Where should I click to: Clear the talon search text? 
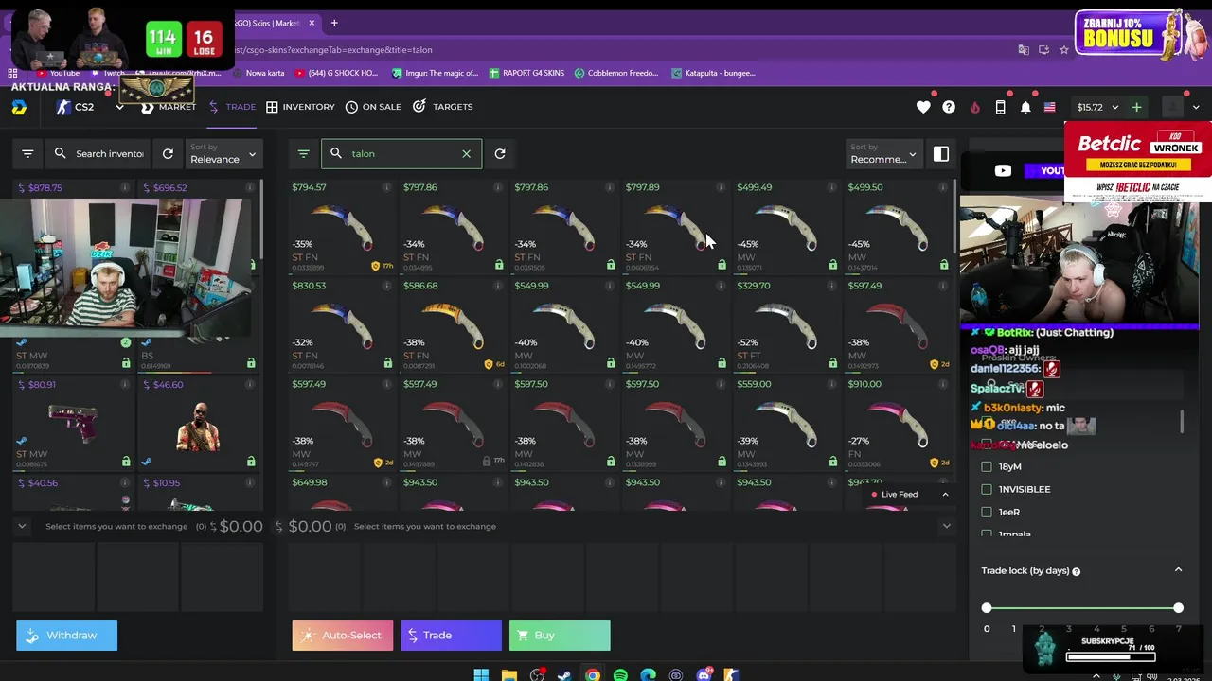click(466, 153)
